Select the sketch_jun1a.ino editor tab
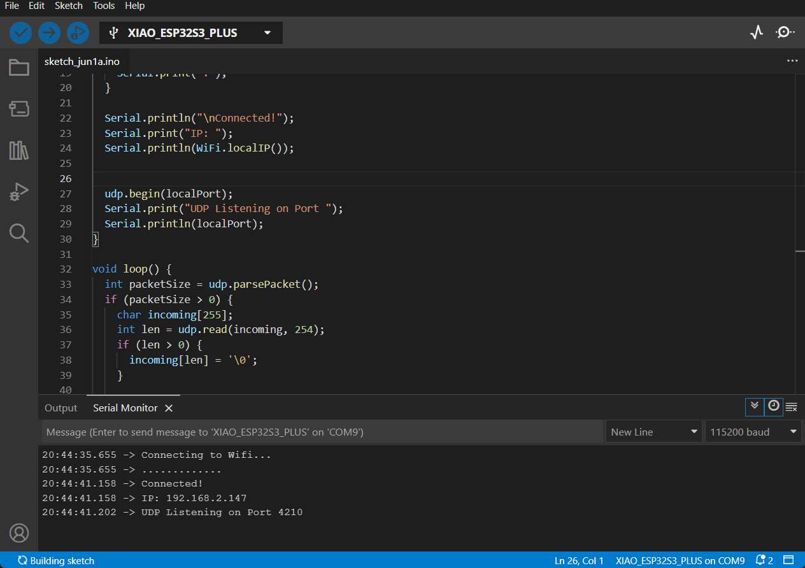The height and width of the screenshot is (568, 805). point(82,61)
